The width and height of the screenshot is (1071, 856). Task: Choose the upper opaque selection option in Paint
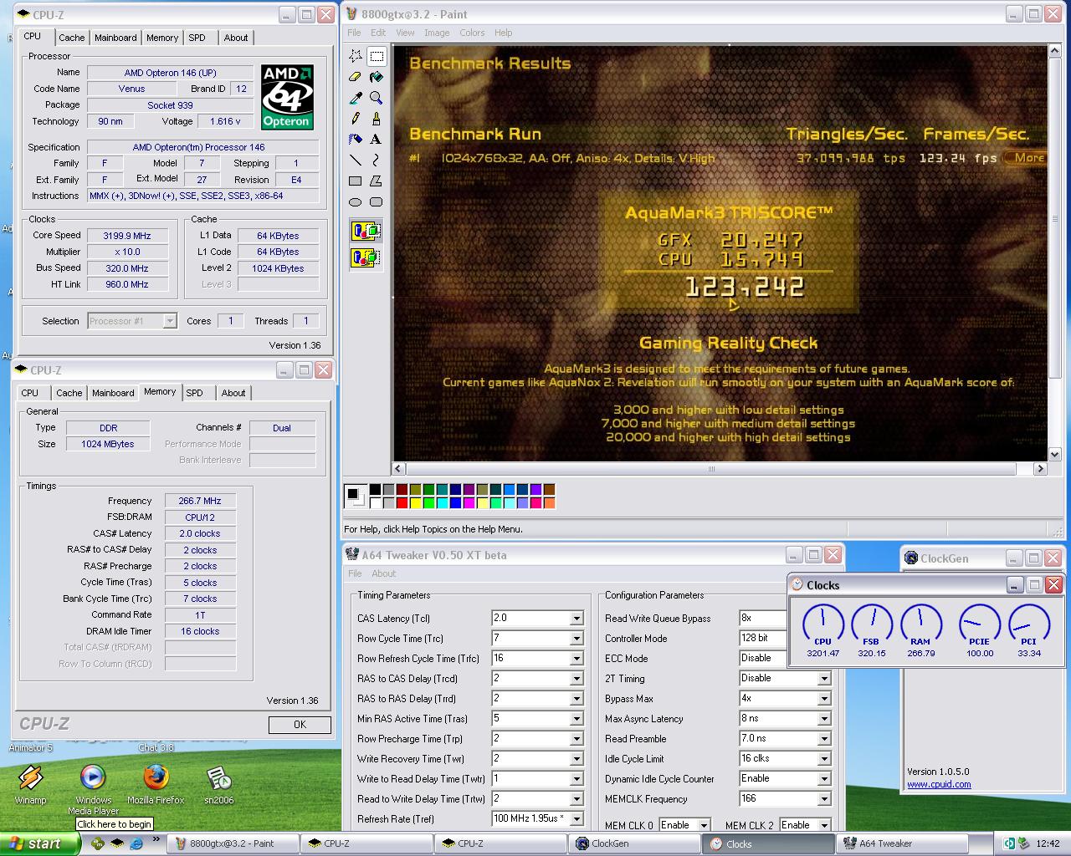[366, 231]
